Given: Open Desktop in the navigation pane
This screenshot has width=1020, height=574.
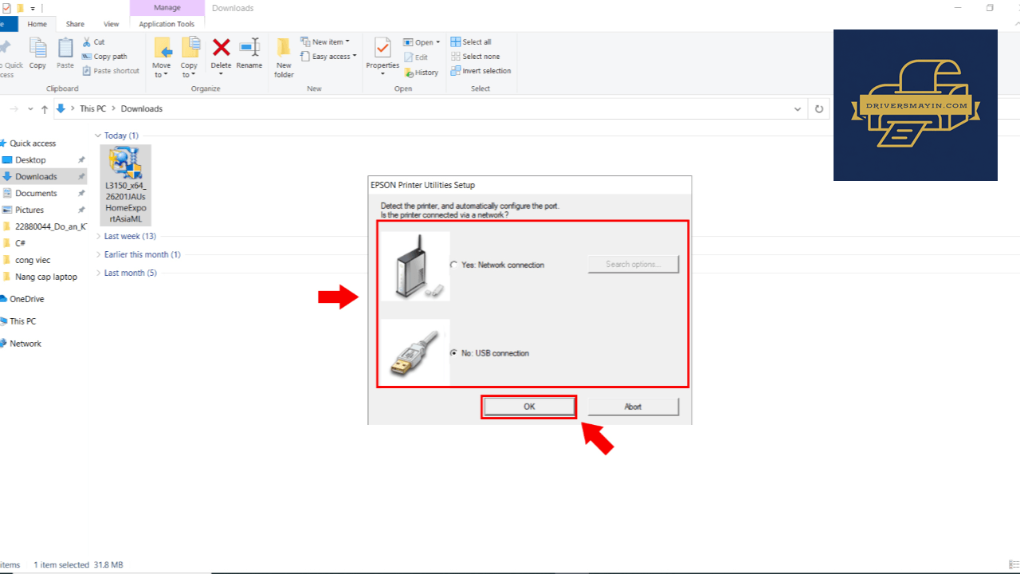Looking at the screenshot, I should click(30, 160).
